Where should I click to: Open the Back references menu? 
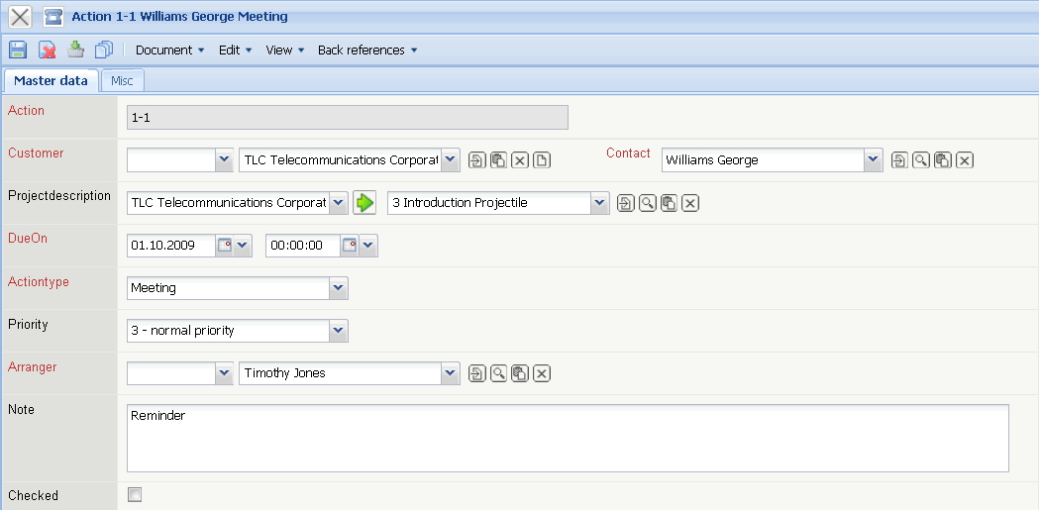coord(367,51)
